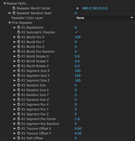Toggle stopwatch for R1 Segment Size Z
The image size is (135, 141).
point(19,80)
